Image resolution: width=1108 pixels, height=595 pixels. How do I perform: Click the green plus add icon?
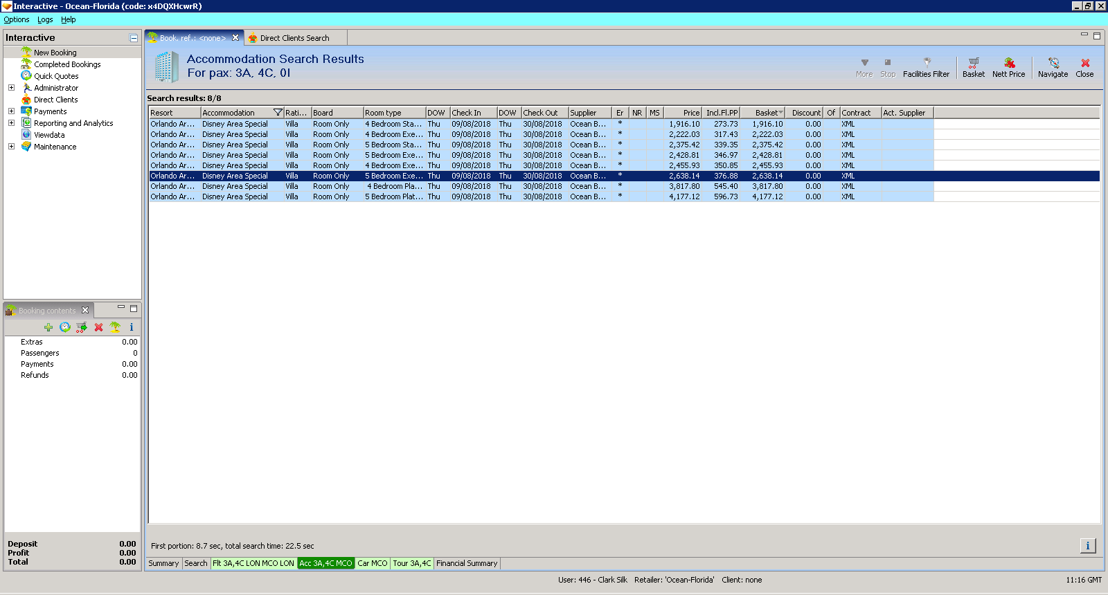point(48,327)
